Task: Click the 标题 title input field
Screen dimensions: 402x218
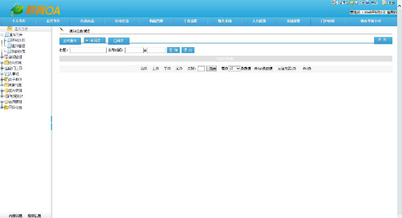Action: tap(88, 50)
